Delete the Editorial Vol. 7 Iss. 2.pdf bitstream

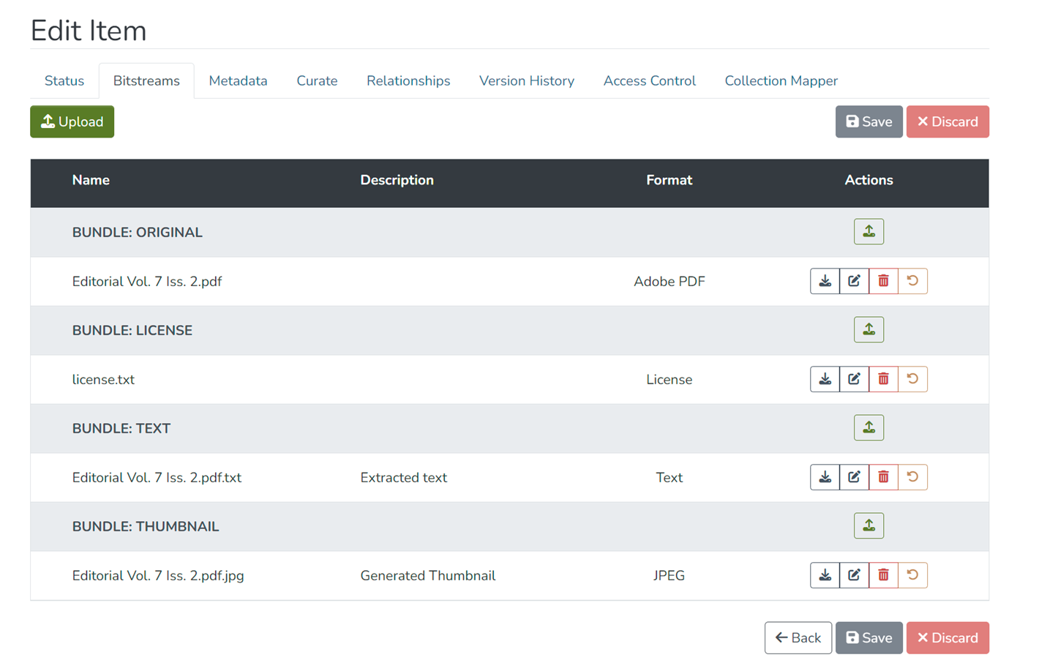[883, 281]
